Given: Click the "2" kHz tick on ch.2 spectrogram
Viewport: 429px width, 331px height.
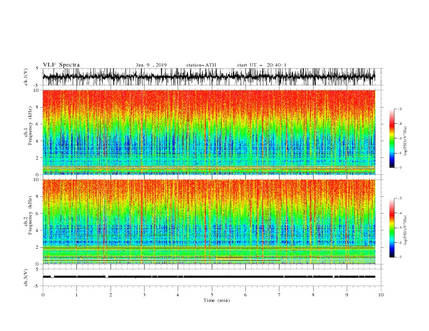Looking at the screenshot, I should click(x=37, y=247).
